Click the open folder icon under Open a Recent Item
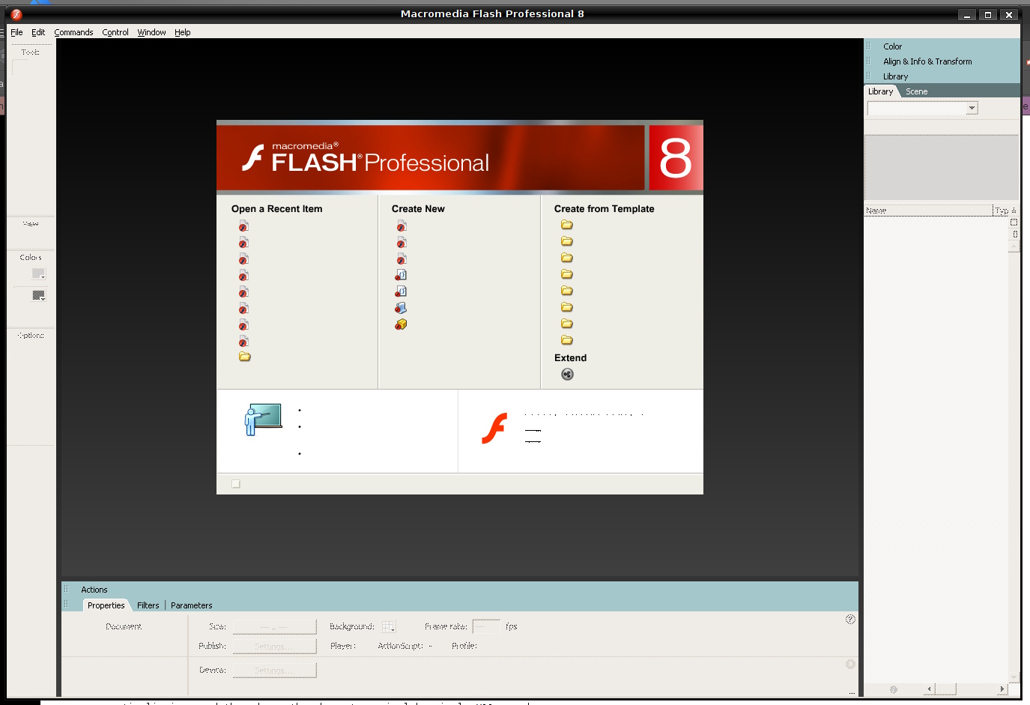Viewport: 1030px width, 705px height. [x=245, y=357]
